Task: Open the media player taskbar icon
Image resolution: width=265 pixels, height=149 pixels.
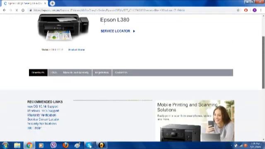Action: coord(41,145)
